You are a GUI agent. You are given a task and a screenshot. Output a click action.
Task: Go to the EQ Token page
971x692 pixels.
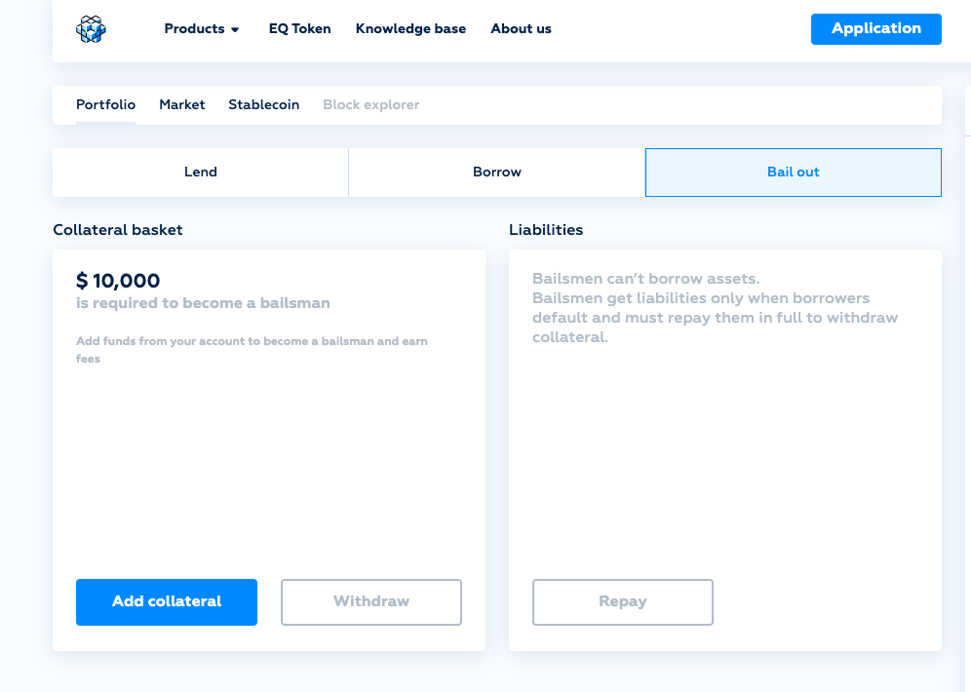[299, 29]
